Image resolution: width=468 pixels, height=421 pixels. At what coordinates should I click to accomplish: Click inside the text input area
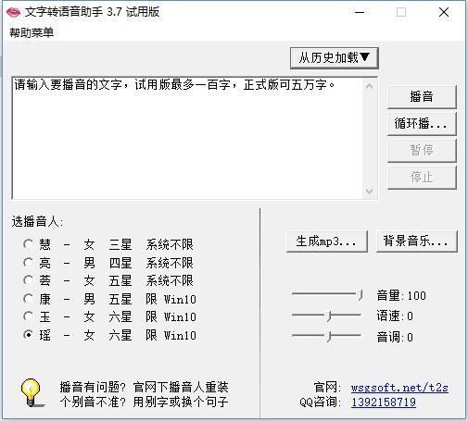pyautogui.click(x=187, y=138)
